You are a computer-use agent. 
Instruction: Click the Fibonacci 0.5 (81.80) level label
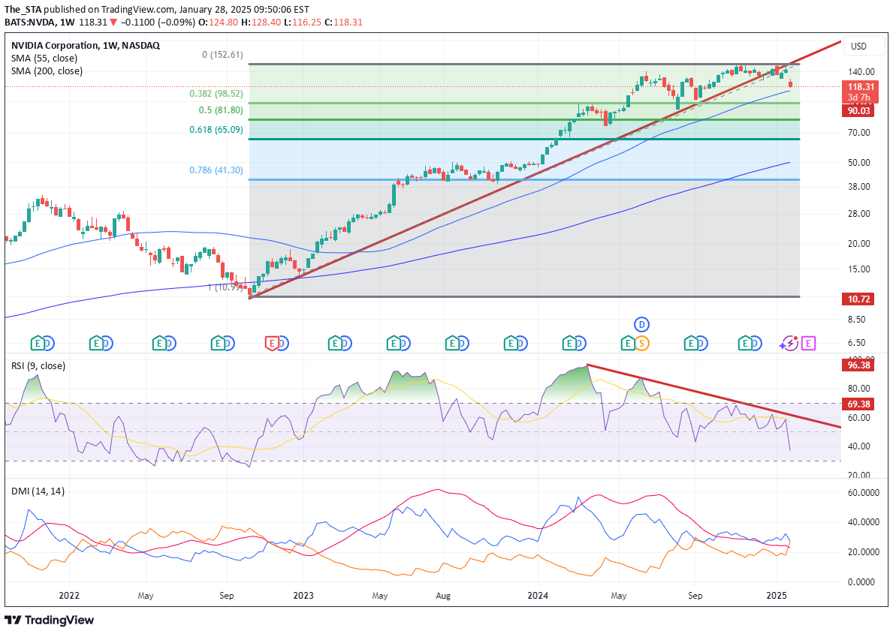click(x=221, y=110)
